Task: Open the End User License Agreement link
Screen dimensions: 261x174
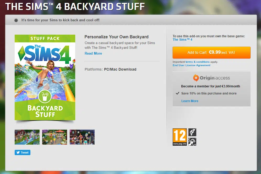Action: click(x=191, y=65)
